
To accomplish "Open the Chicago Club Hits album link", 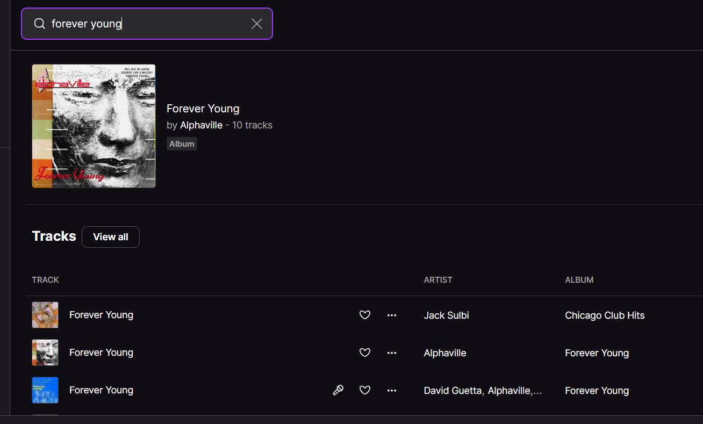I will (x=605, y=315).
